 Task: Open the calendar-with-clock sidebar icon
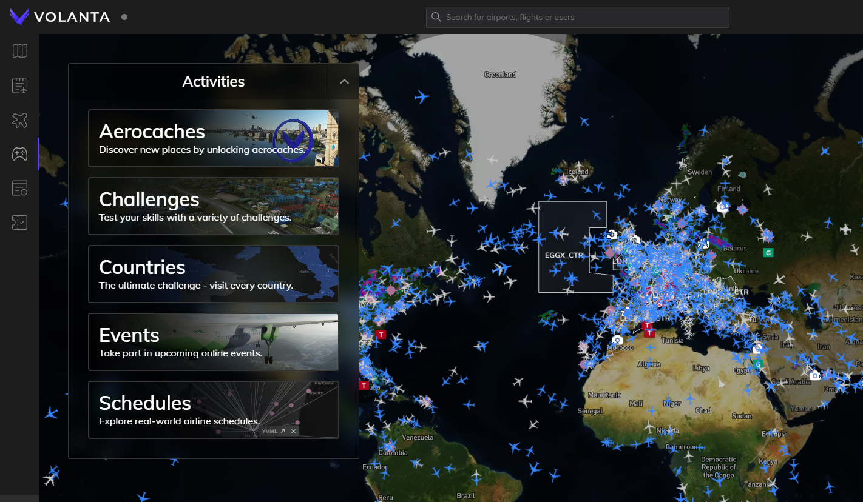(x=20, y=189)
